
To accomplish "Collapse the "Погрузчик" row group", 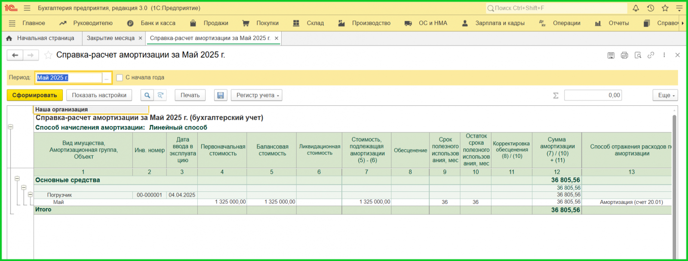I will click(x=30, y=194).
